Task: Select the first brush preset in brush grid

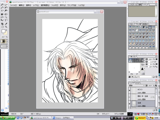Action: click(130, 27)
